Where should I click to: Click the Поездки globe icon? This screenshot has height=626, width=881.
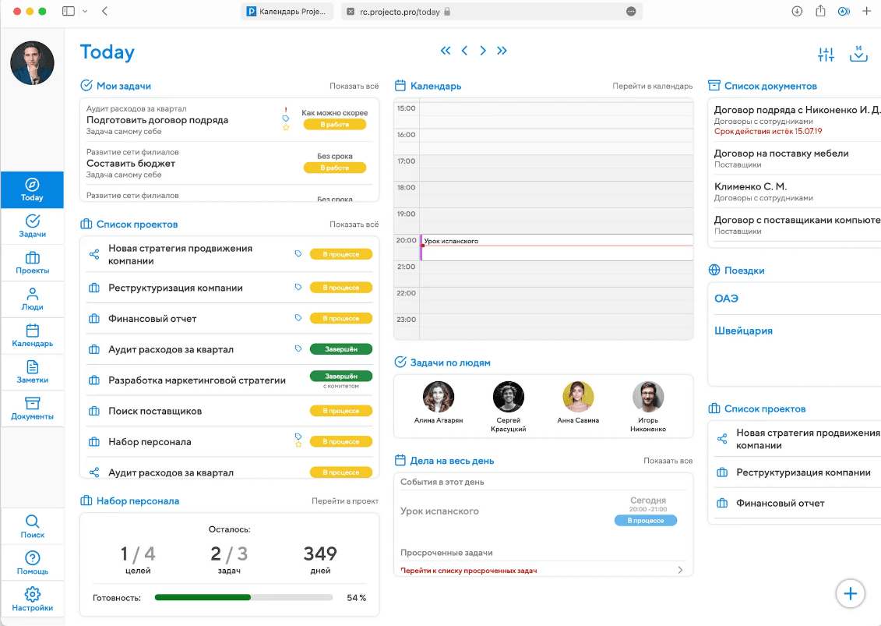714,270
